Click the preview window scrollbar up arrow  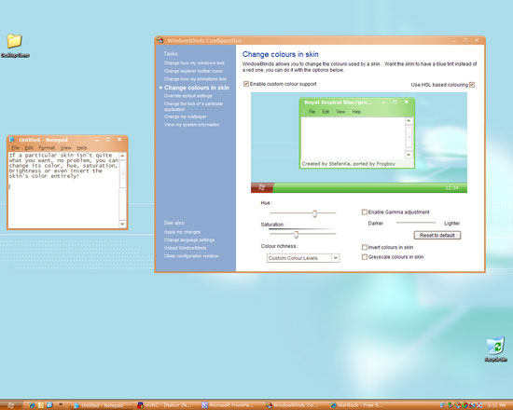tap(409, 121)
